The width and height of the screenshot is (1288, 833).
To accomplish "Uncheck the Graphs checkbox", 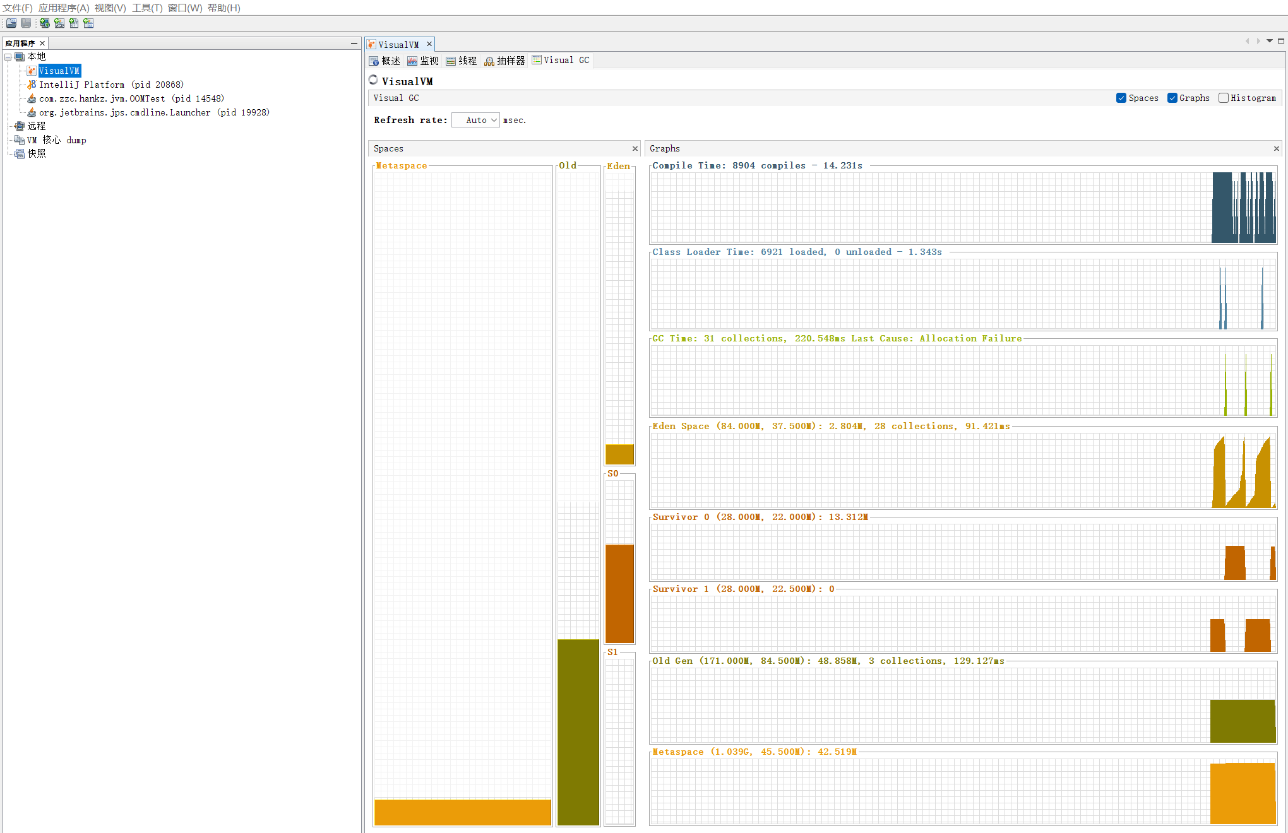I will coord(1172,98).
